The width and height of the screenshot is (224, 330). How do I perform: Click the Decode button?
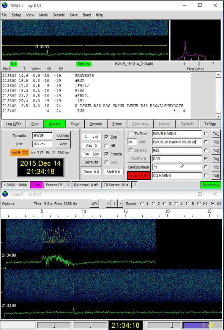[x=96, y=124]
